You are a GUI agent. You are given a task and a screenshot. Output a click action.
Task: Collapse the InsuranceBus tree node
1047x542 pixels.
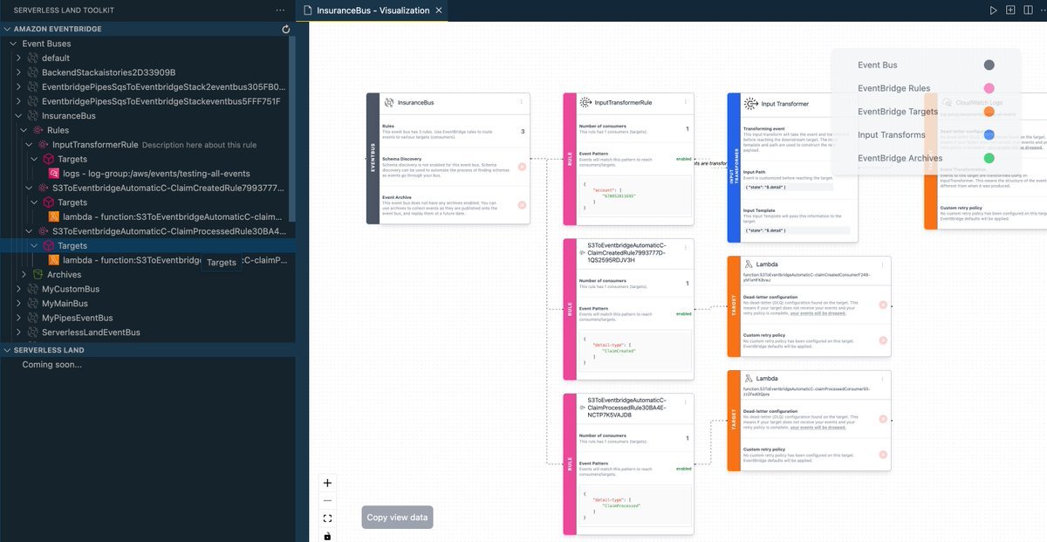point(19,116)
